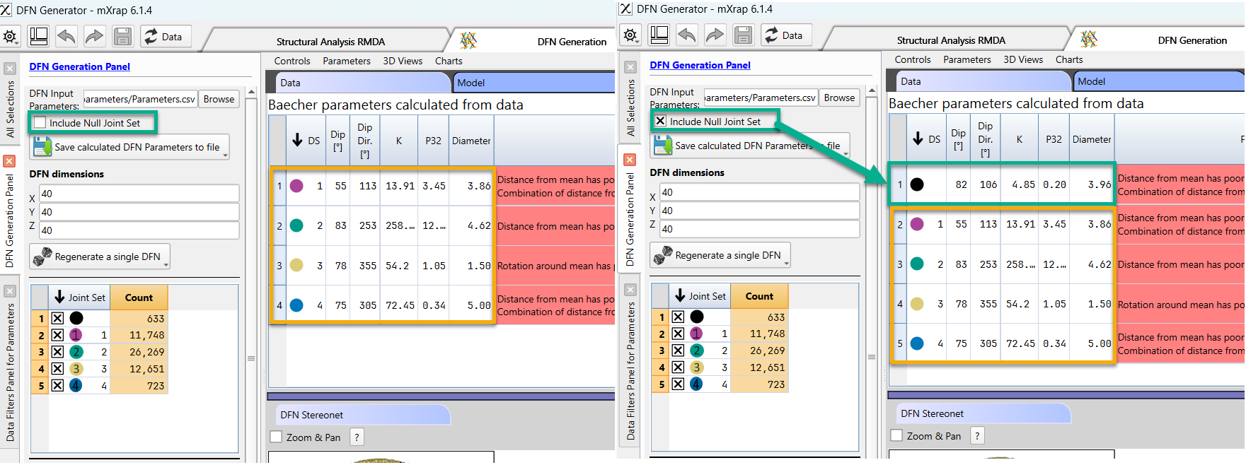Open Regenerate a single DFN dropdown arrow, right
The image size is (1246, 465).
click(787, 263)
